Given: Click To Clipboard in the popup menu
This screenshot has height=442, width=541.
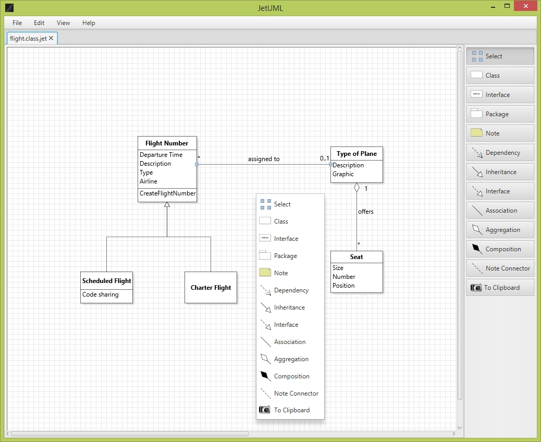Looking at the screenshot, I should tap(291, 410).
